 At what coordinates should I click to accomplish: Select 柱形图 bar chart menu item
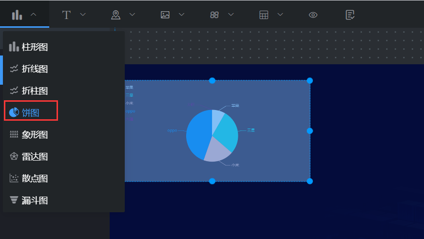64,47
